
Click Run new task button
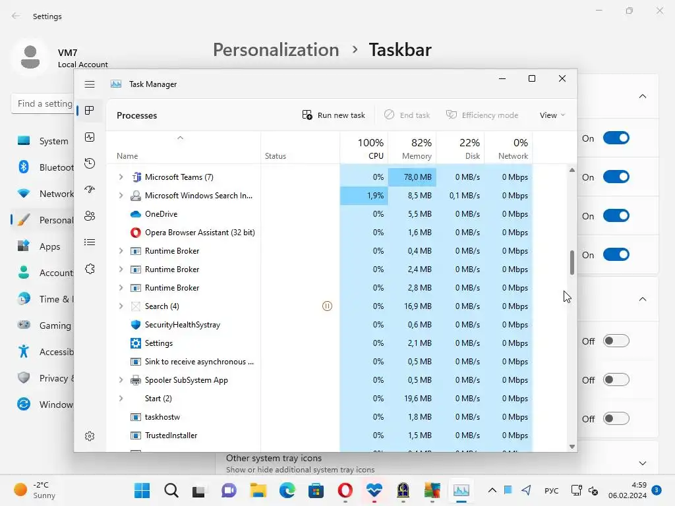click(x=334, y=115)
